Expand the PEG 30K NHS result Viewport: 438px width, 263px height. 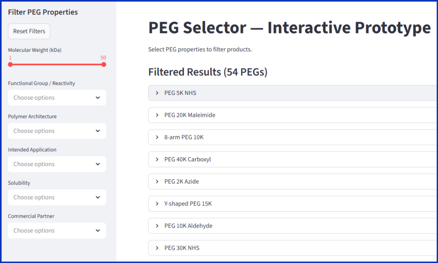[x=182, y=248]
